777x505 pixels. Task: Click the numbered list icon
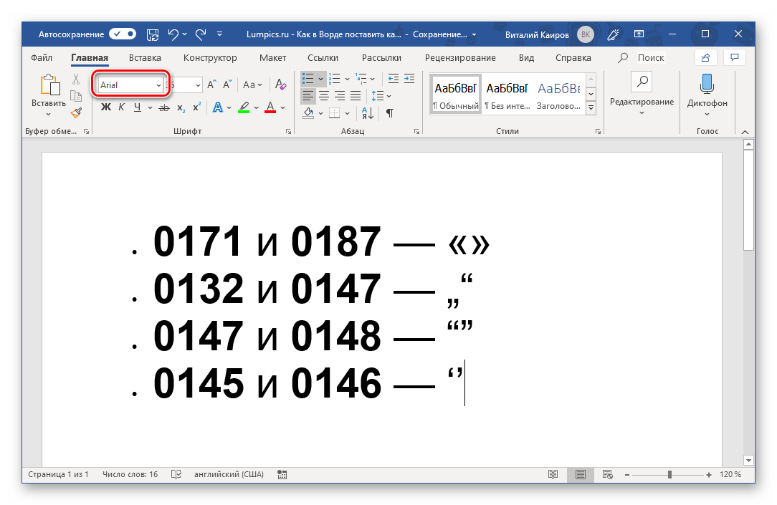335,79
